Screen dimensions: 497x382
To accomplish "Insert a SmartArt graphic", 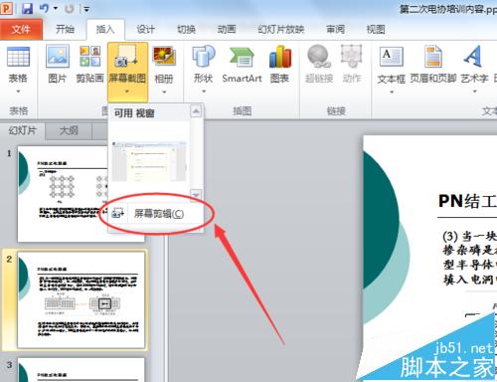I will (242, 64).
